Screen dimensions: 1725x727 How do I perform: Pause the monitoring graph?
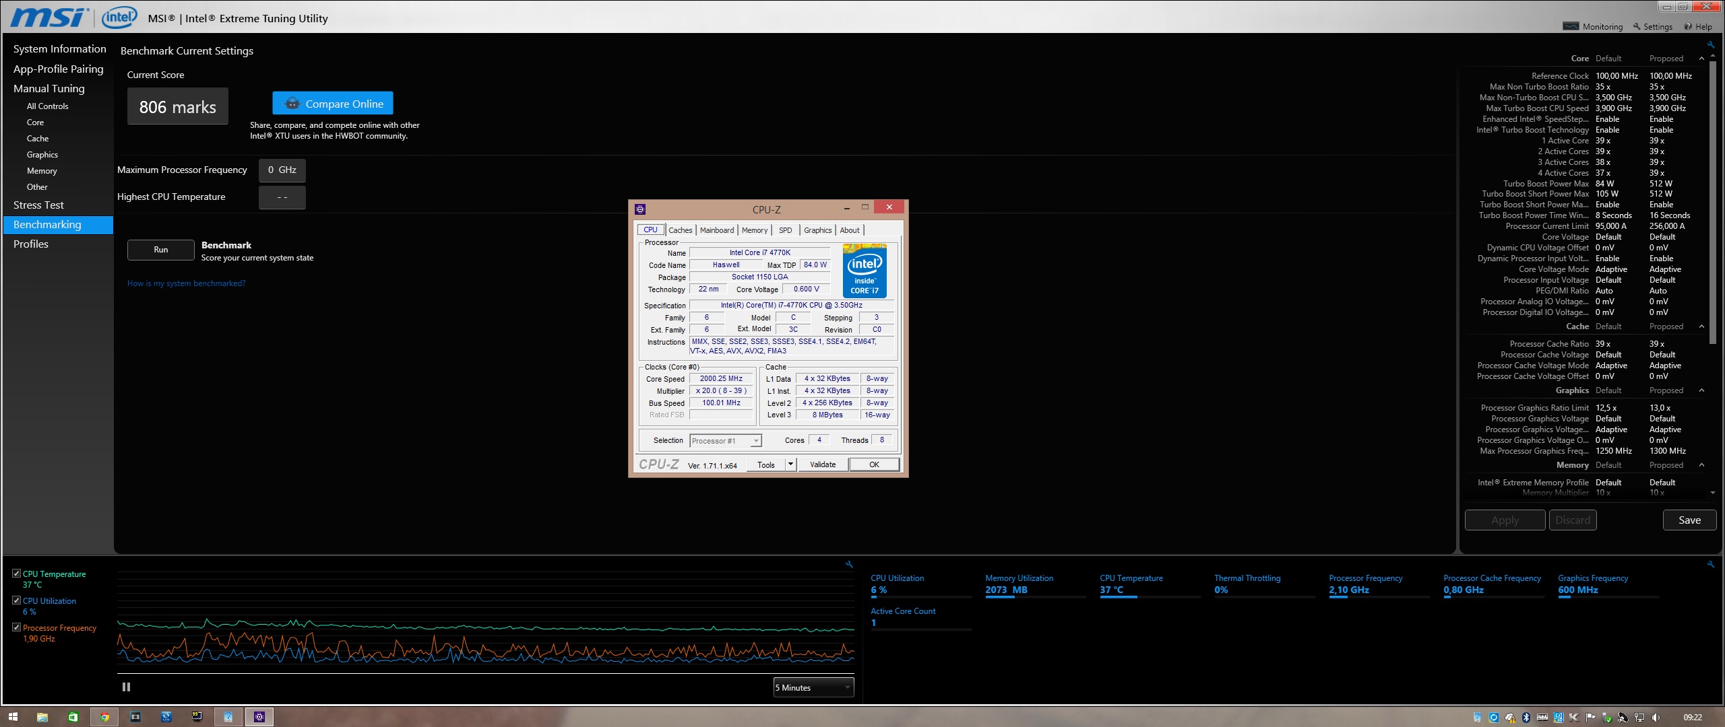[126, 687]
